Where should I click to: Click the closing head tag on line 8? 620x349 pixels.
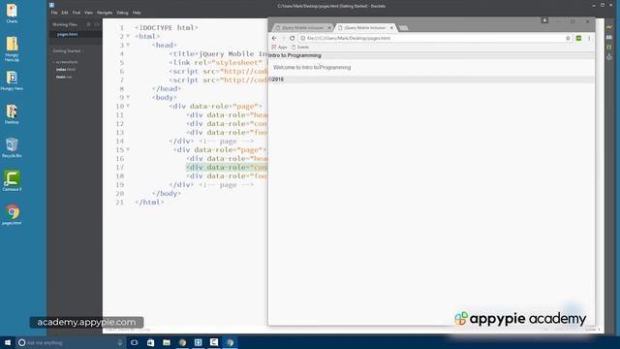point(167,88)
